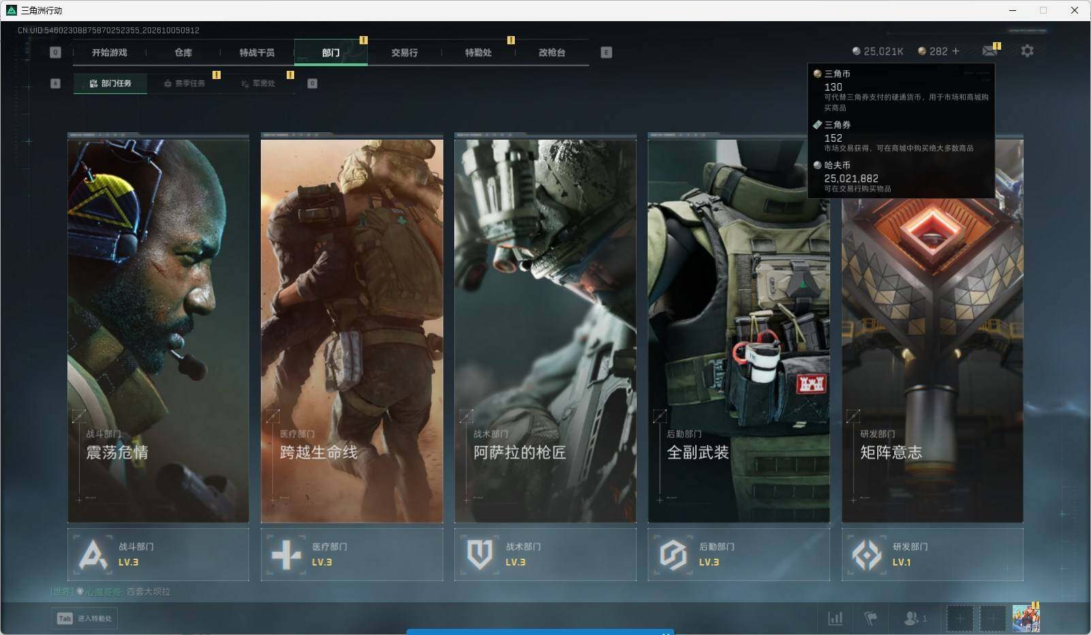Go to the 开始游戏 tab
Viewport: 1091px width, 635px height.
(x=110, y=52)
